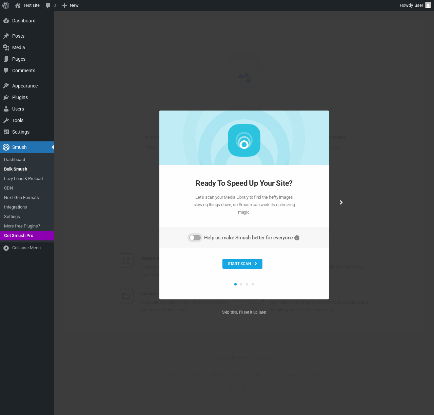The height and width of the screenshot is (415, 434).
Task: Click the Smush logo icon in sidebar
Action: [6, 147]
